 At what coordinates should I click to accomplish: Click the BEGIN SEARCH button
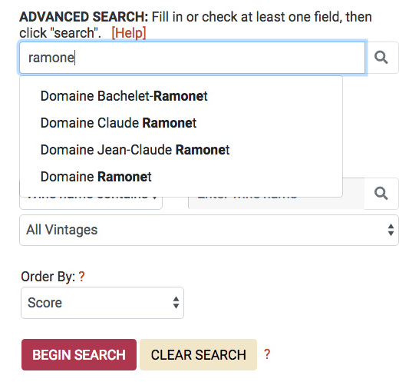[79, 355]
